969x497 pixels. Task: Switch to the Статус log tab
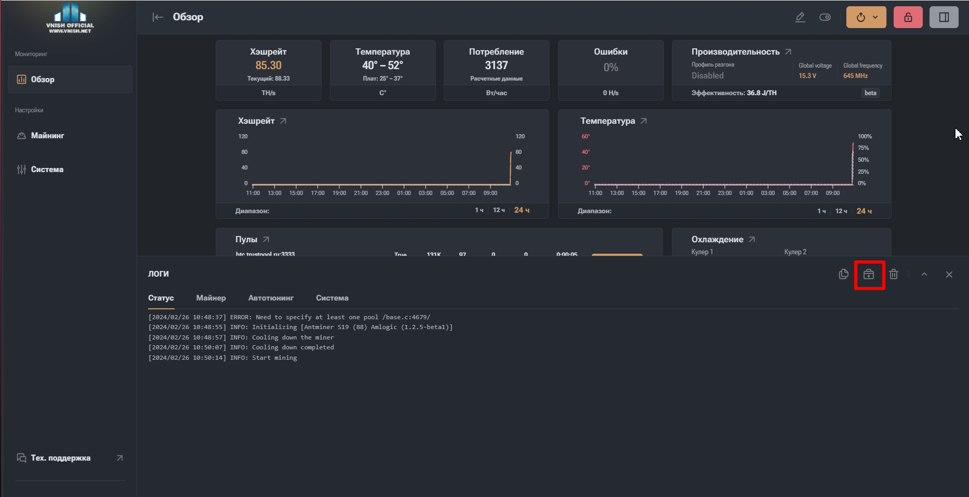(x=161, y=298)
